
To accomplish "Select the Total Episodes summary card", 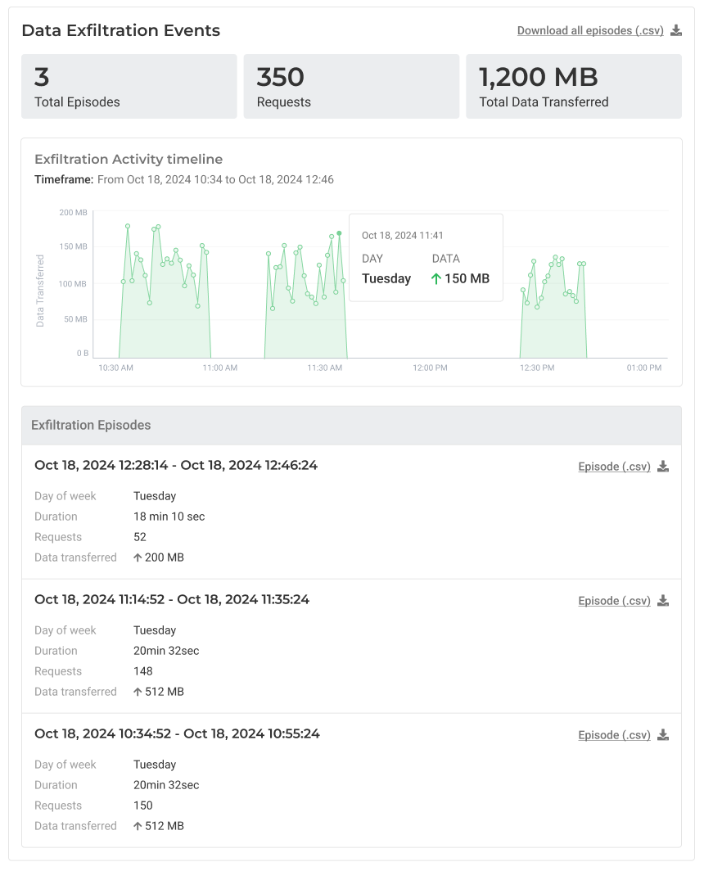I will click(129, 87).
